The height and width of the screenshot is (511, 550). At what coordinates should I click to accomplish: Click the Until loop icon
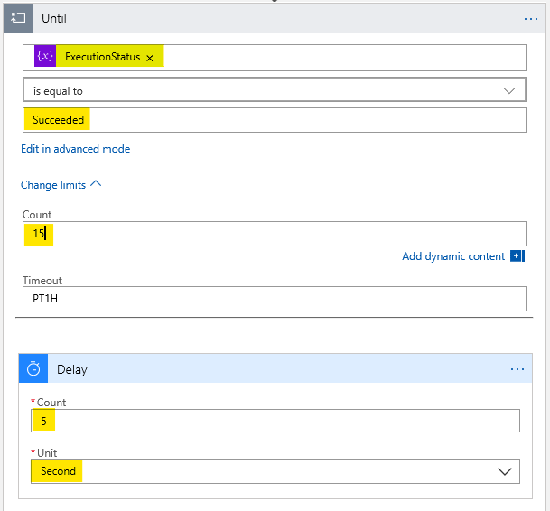click(17, 18)
